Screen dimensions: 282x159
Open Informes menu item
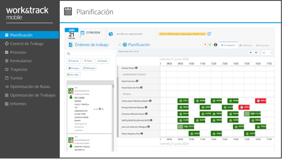coord(16,104)
